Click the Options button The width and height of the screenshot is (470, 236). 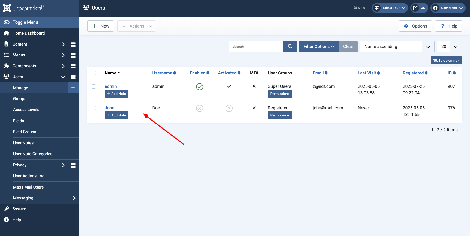pos(415,26)
